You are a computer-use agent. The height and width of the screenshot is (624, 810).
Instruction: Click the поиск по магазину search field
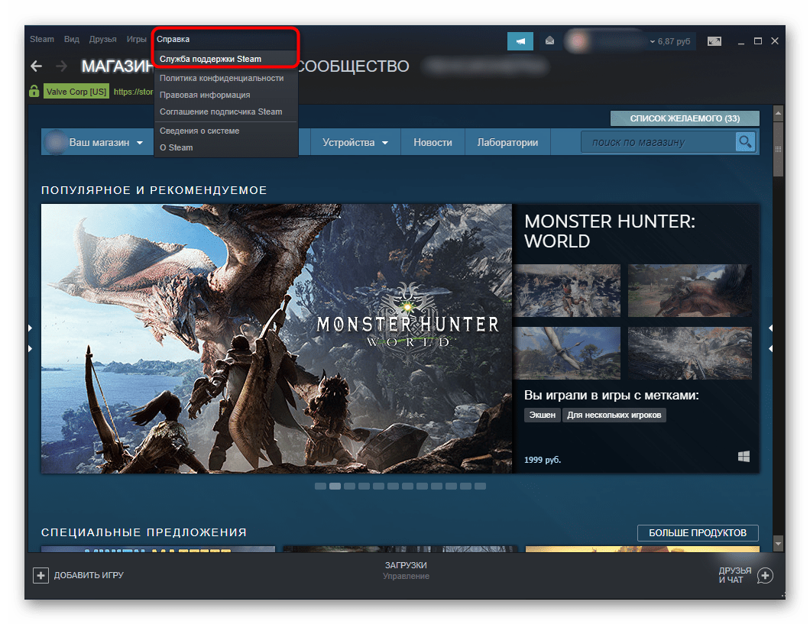point(657,142)
